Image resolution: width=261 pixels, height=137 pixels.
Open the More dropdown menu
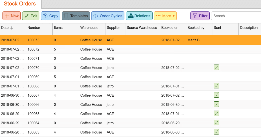(x=165, y=16)
